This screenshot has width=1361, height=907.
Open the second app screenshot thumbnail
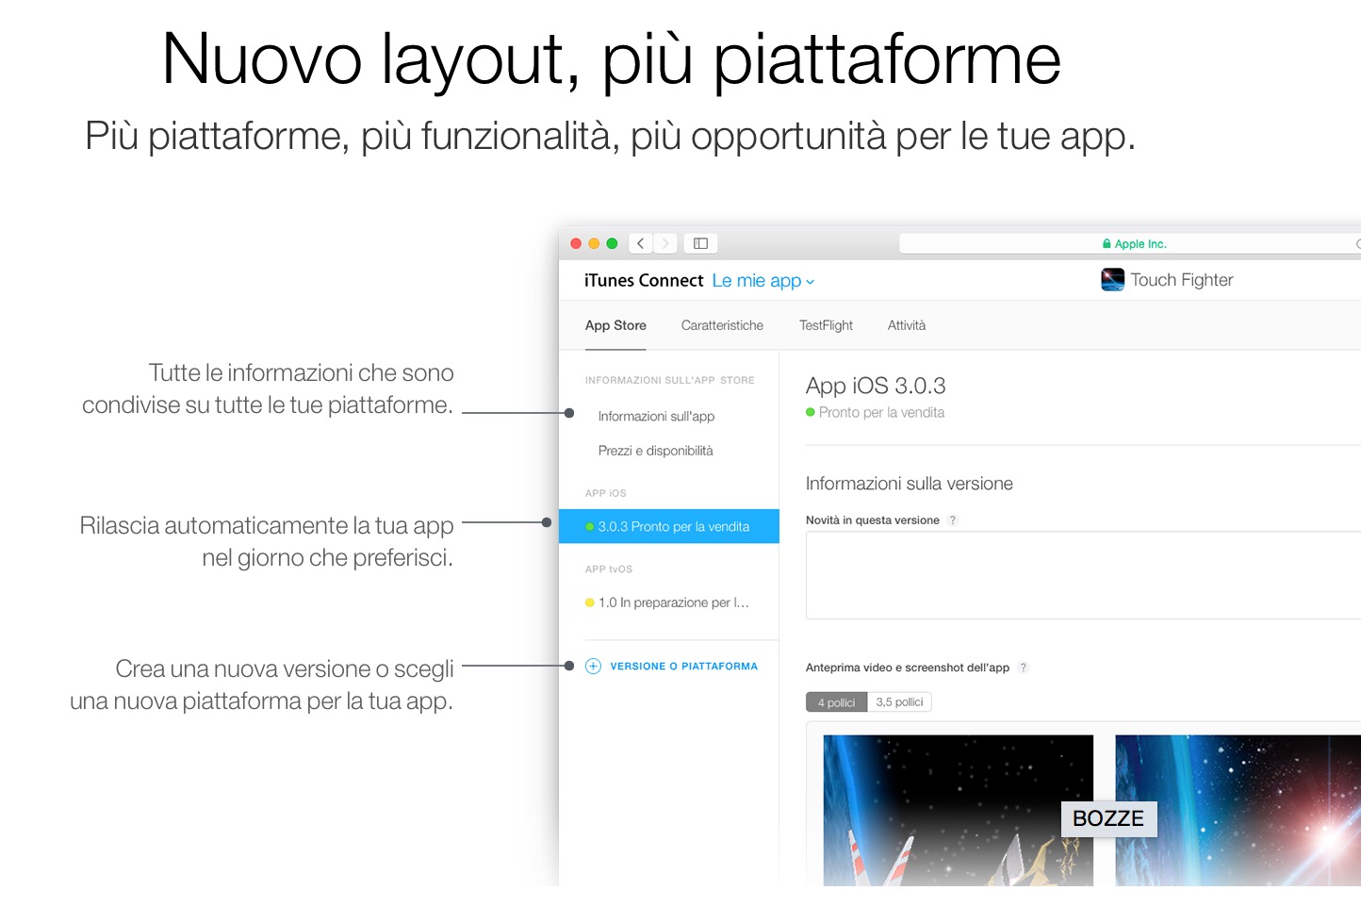click(1238, 810)
